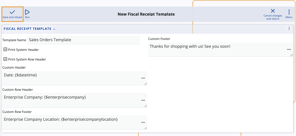Grab the Custom Footer resize handle
The height and width of the screenshot is (136, 296).
[x=291, y=55]
